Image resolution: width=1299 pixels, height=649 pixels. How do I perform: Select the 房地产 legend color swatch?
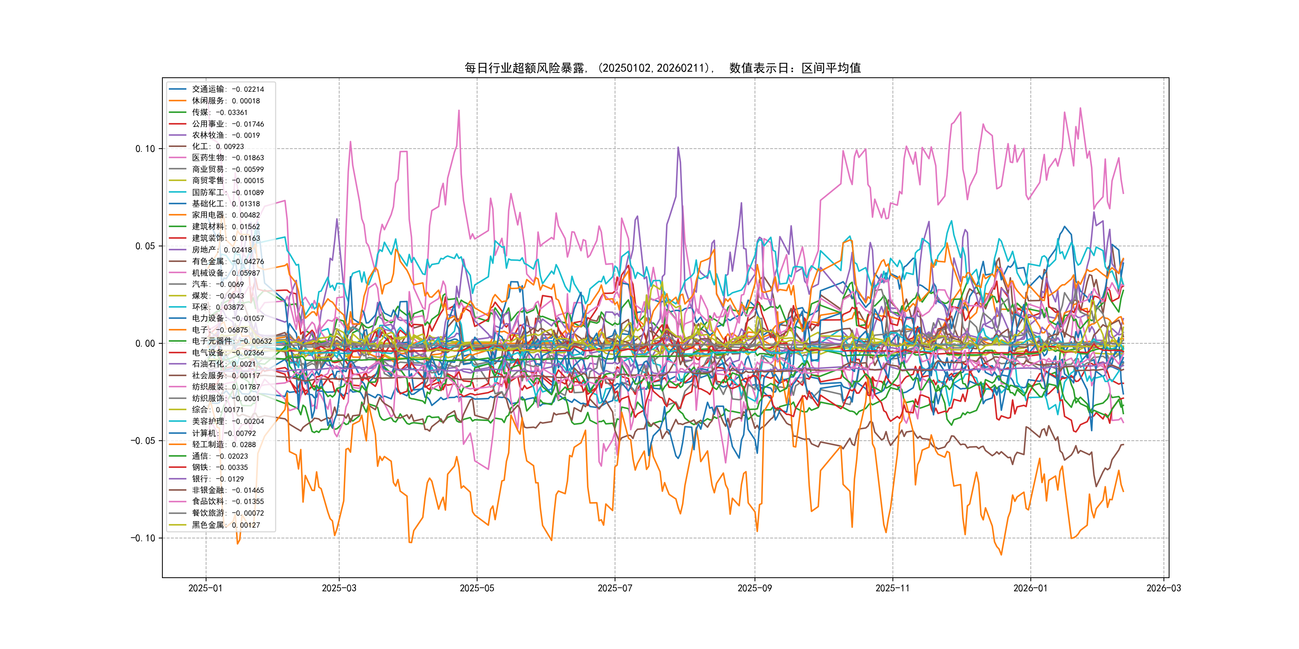[178, 250]
